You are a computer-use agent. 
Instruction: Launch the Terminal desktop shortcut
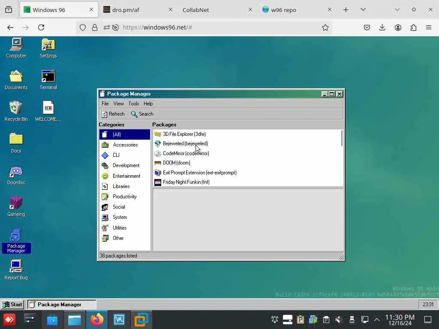click(48, 80)
